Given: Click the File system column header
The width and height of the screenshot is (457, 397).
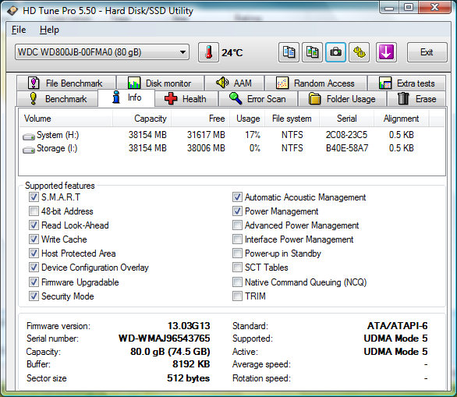Looking at the screenshot, I should (292, 119).
